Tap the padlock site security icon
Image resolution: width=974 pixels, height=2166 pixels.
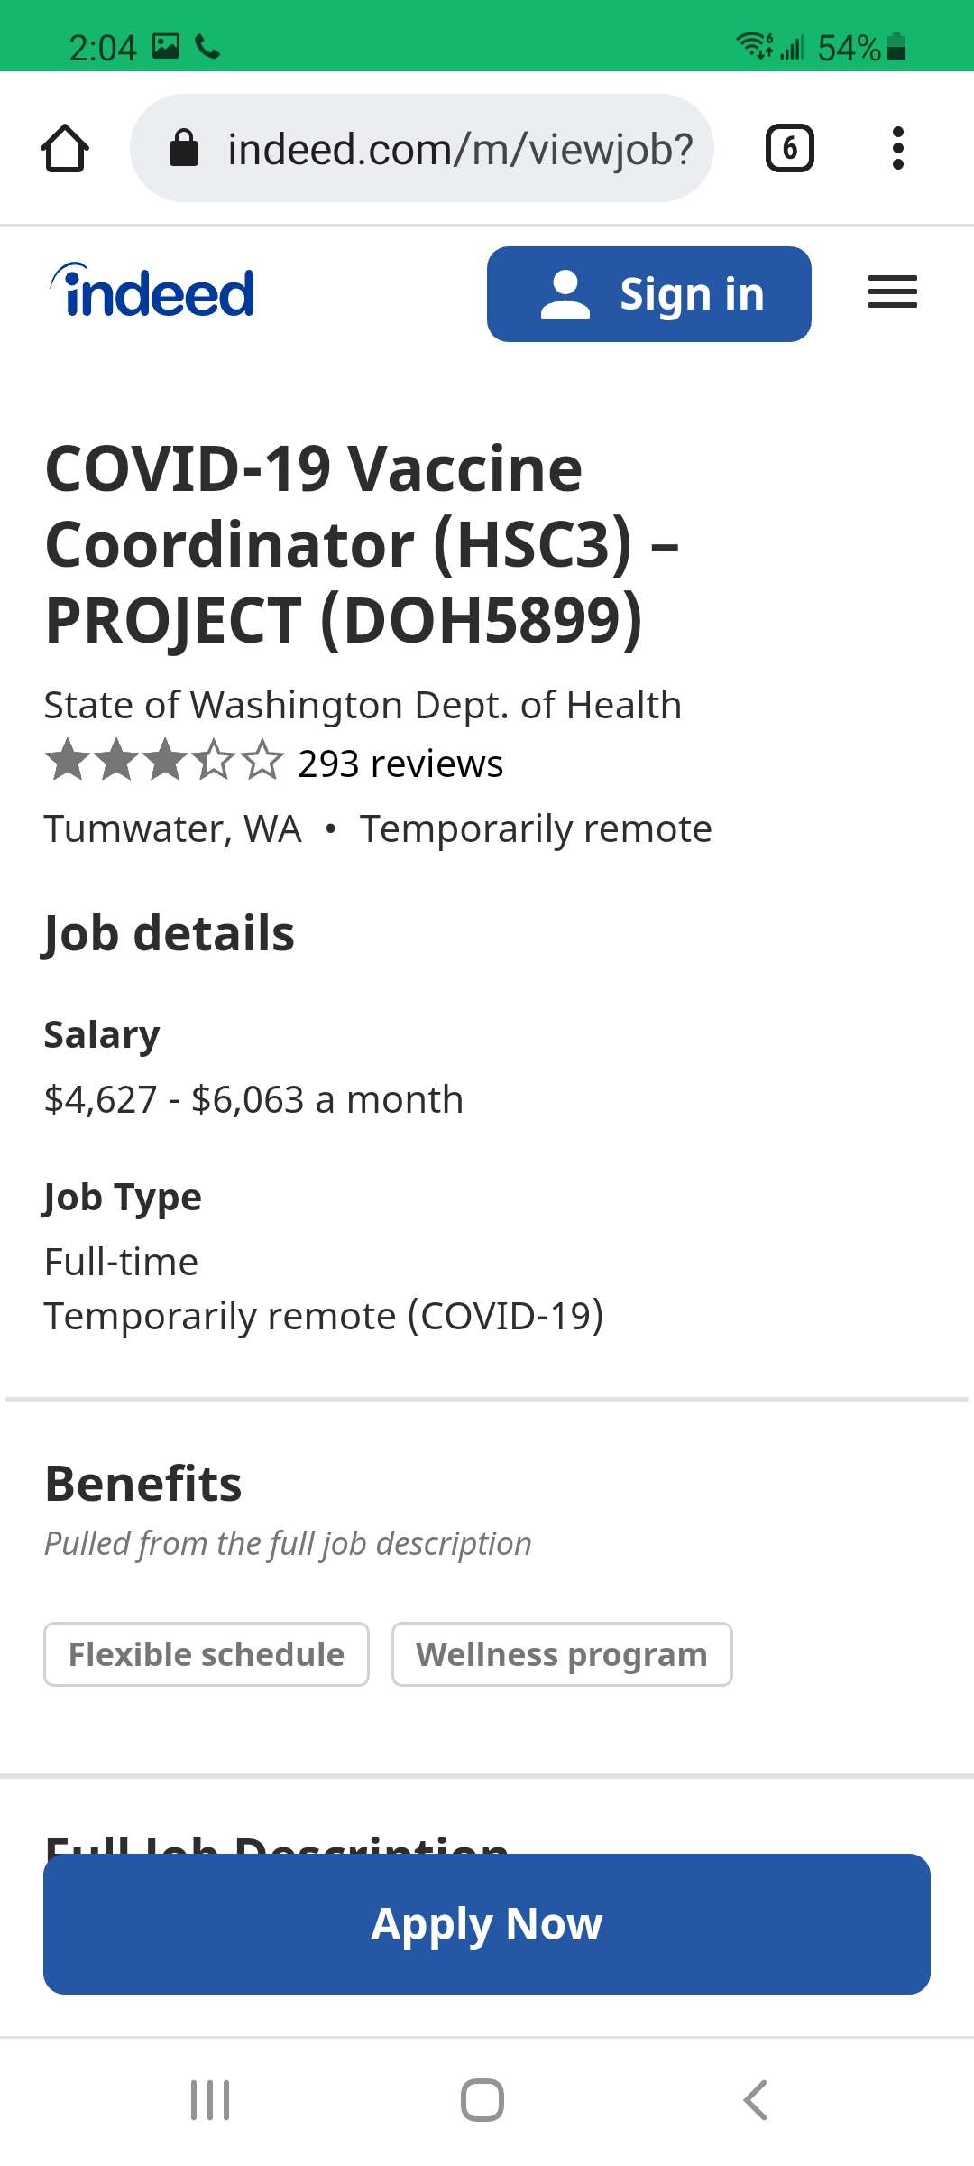(x=184, y=148)
